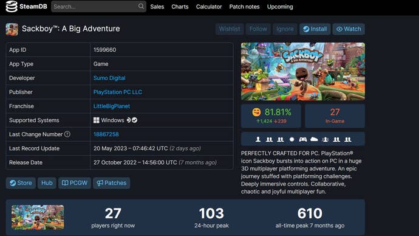Open the Store page button
Viewport: 419px width, 236px height.
click(21, 183)
